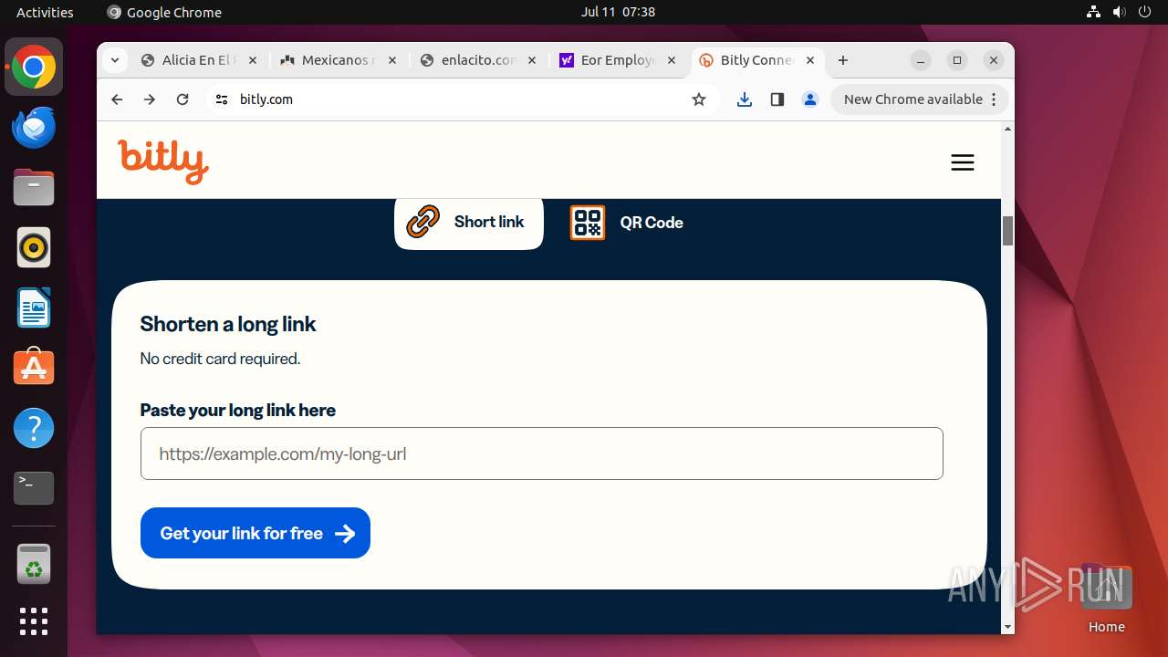The image size is (1168, 657).
Task: Close the Alicia En El tab
Action: click(253, 60)
